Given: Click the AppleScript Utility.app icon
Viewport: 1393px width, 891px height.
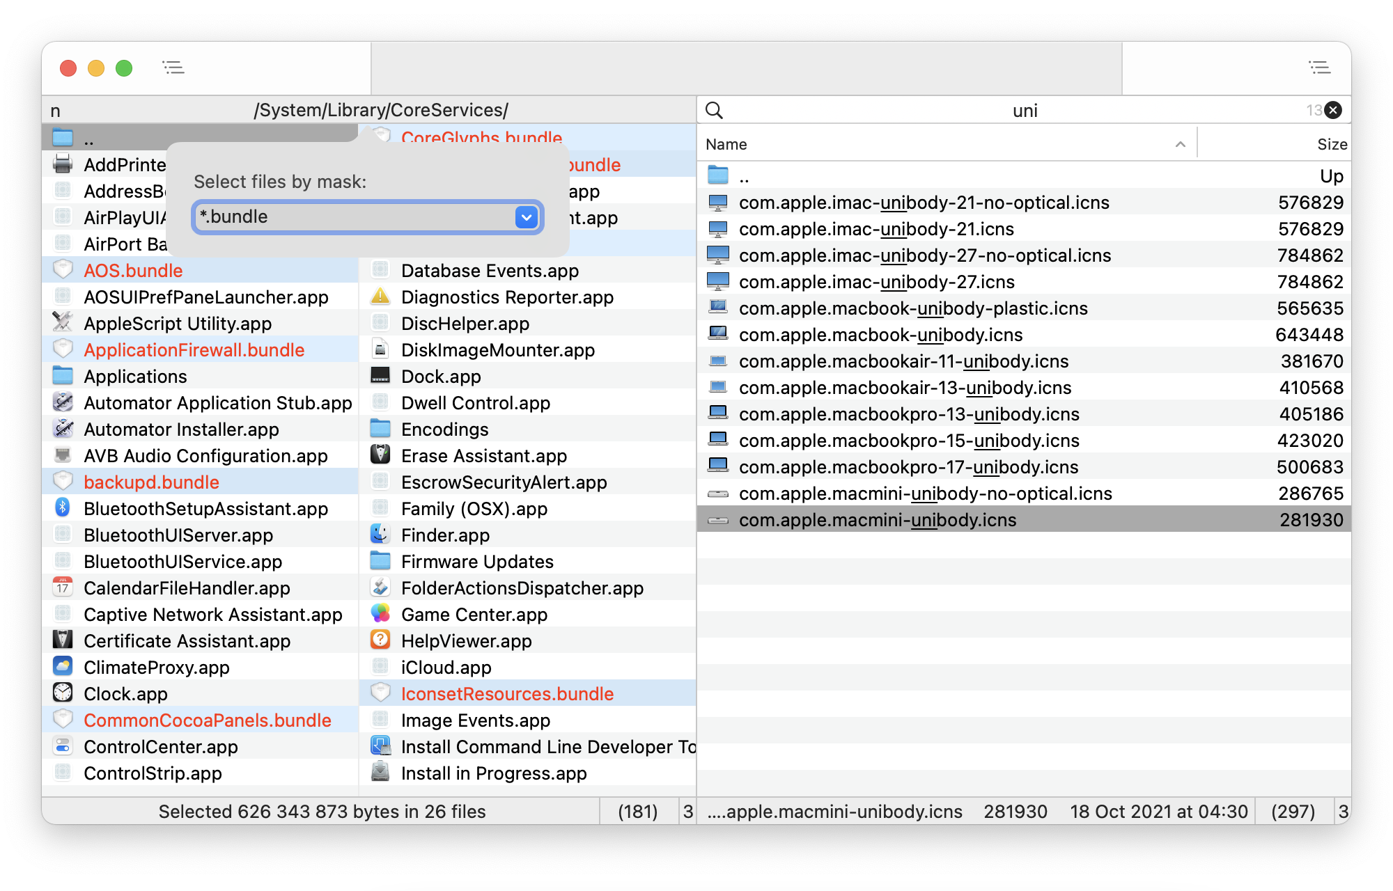Looking at the screenshot, I should [62, 322].
